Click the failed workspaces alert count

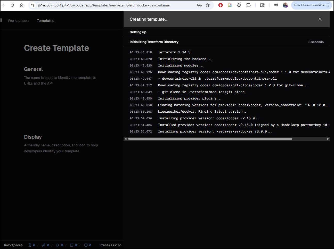pyautogui.click(x=88, y=245)
